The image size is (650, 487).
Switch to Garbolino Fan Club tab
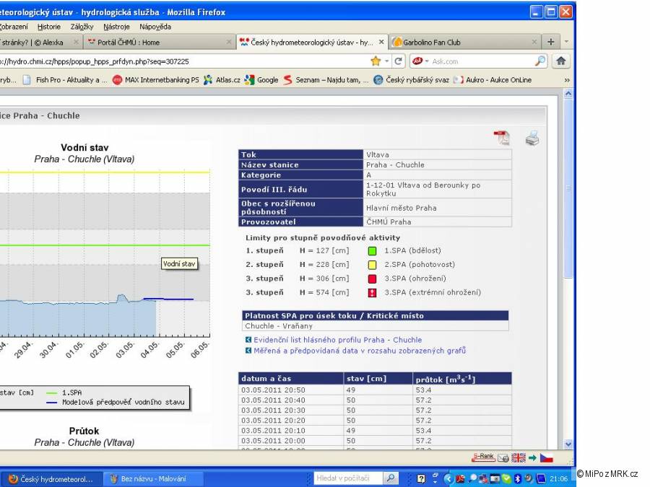464,42
